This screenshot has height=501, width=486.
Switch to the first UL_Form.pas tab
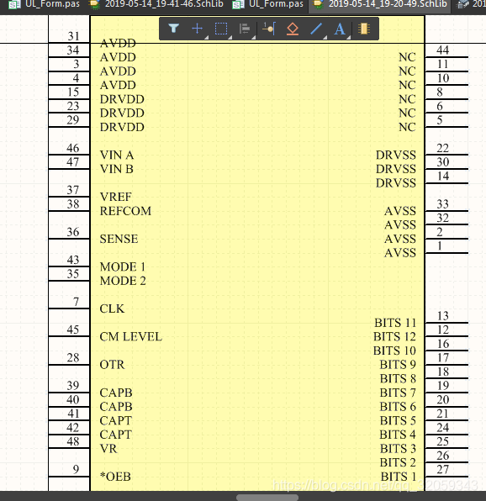pyautogui.click(x=44, y=4)
